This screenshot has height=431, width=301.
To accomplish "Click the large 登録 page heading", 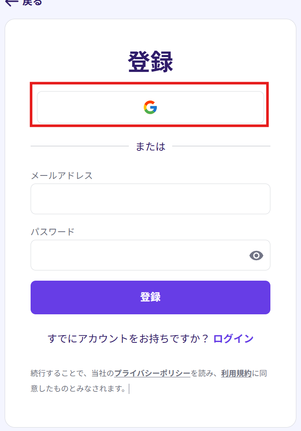I will [150, 63].
